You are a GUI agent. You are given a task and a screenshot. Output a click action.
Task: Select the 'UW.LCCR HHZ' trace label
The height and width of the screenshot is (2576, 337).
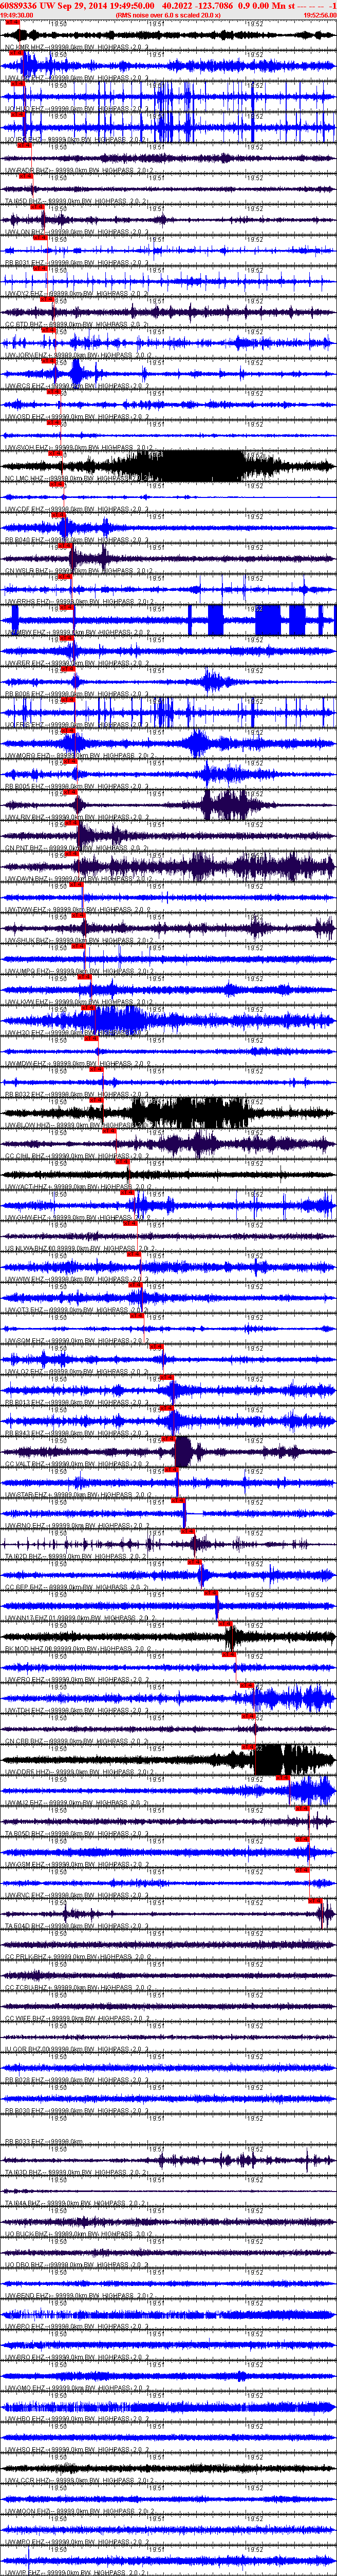click(27, 2481)
